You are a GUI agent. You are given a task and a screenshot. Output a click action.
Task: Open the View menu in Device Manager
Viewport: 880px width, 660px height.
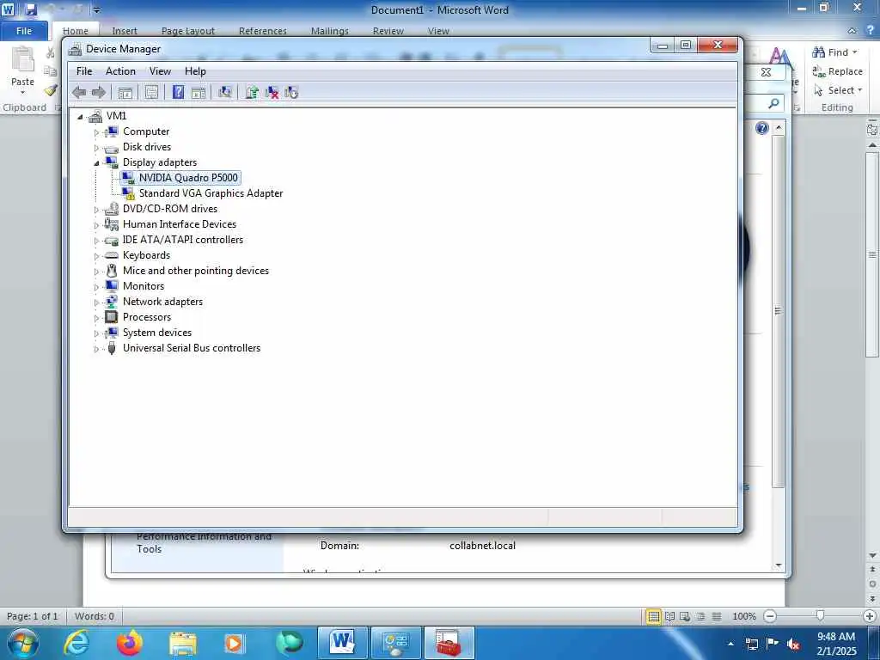(160, 71)
